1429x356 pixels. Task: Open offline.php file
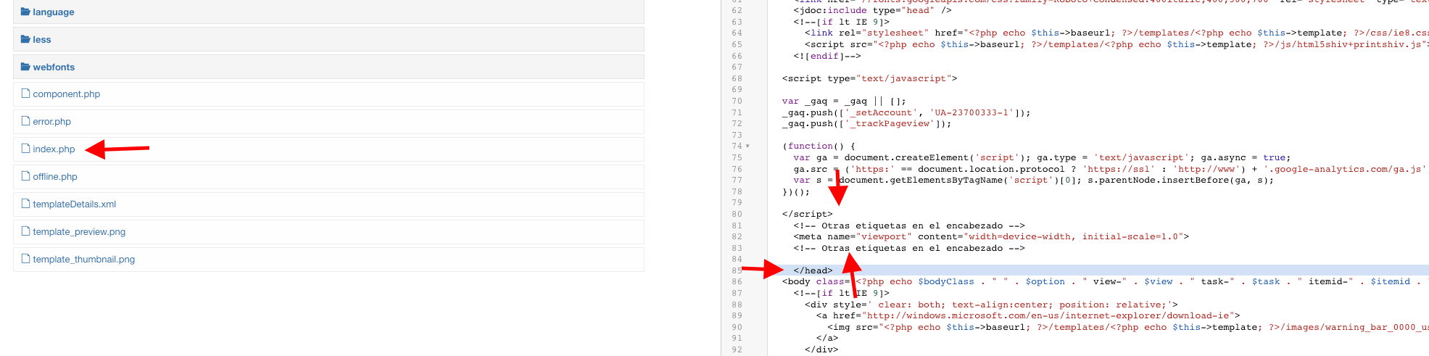(54, 177)
